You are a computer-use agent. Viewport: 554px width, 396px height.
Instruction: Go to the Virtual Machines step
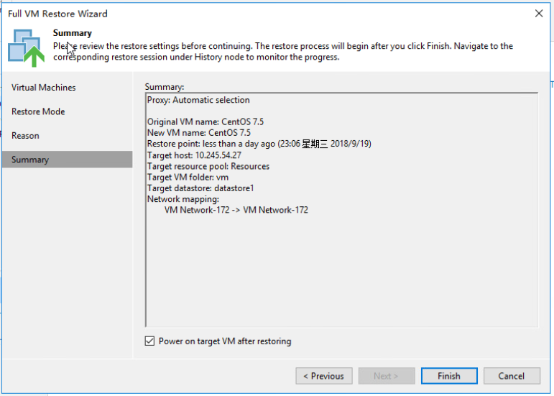coord(43,87)
